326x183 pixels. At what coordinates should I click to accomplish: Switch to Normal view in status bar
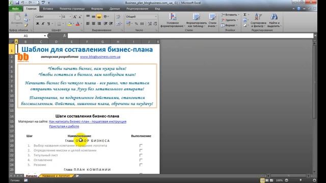click(x=262, y=180)
